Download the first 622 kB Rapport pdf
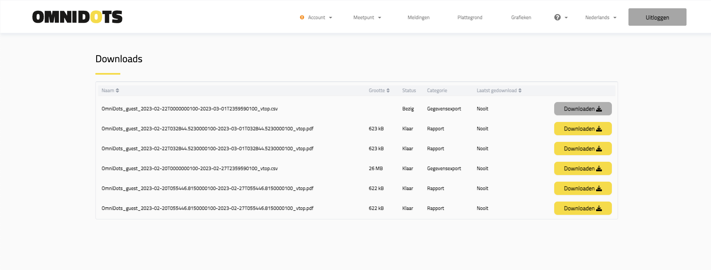 click(582, 188)
